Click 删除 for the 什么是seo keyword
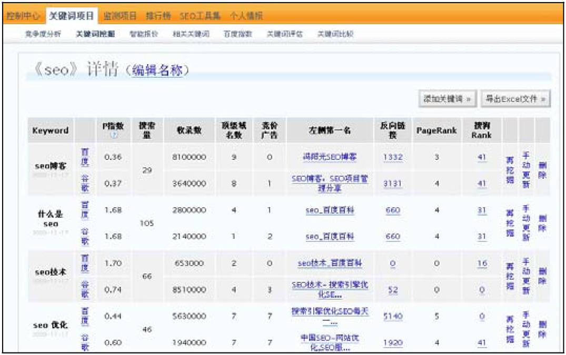Image resolution: width=566 pixels, height=355 pixels. [542, 223]
